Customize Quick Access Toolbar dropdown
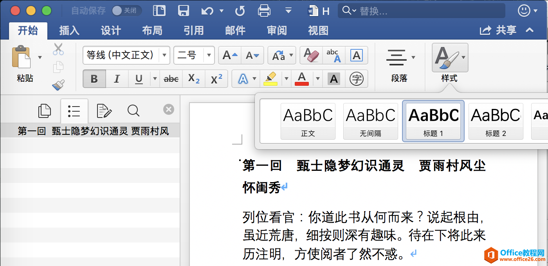548x266 pixels. (288, 11)
